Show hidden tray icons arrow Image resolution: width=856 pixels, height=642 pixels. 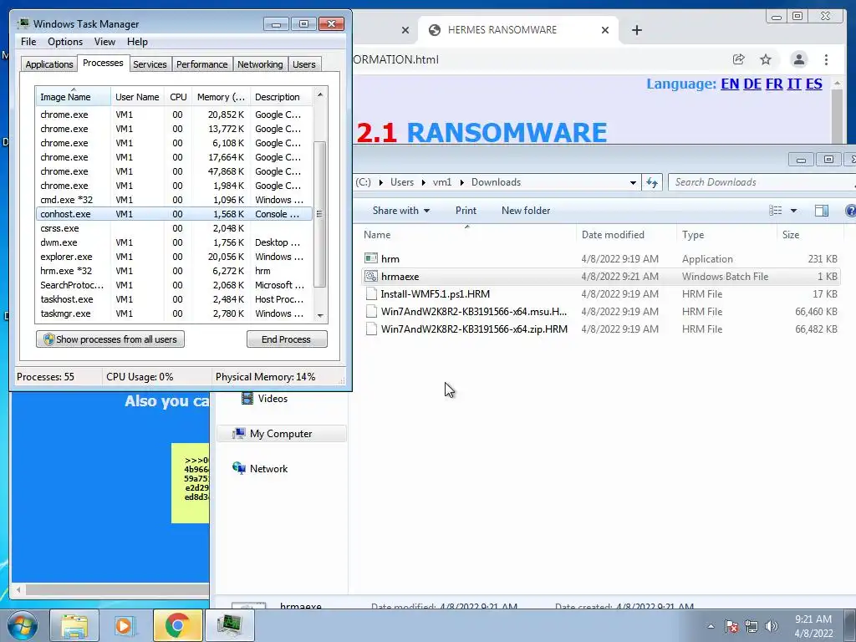[x=711, y=626]
